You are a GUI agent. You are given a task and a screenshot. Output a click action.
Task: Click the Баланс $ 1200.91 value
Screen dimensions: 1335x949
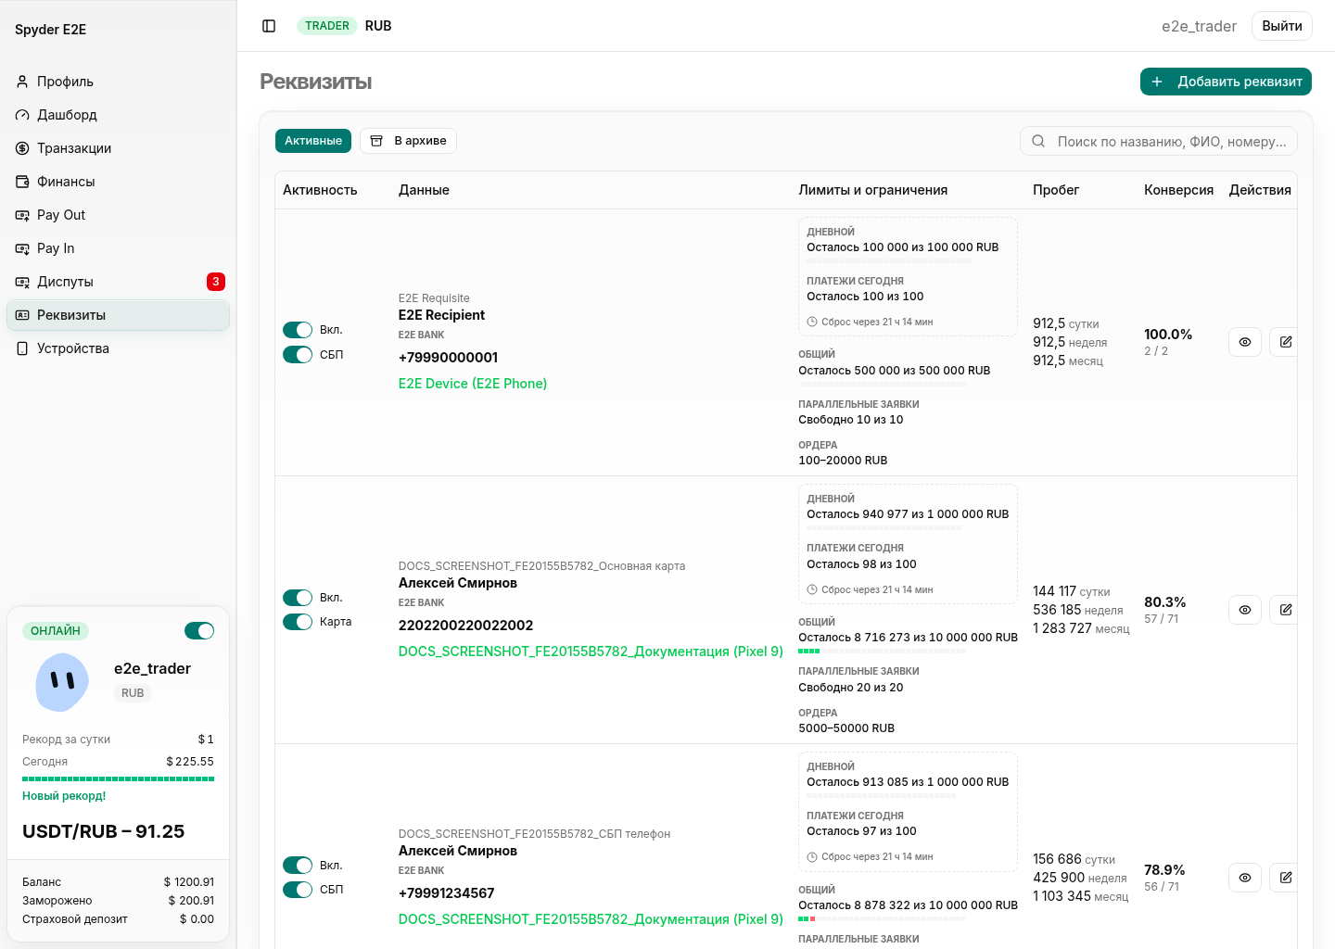(189, 882)
